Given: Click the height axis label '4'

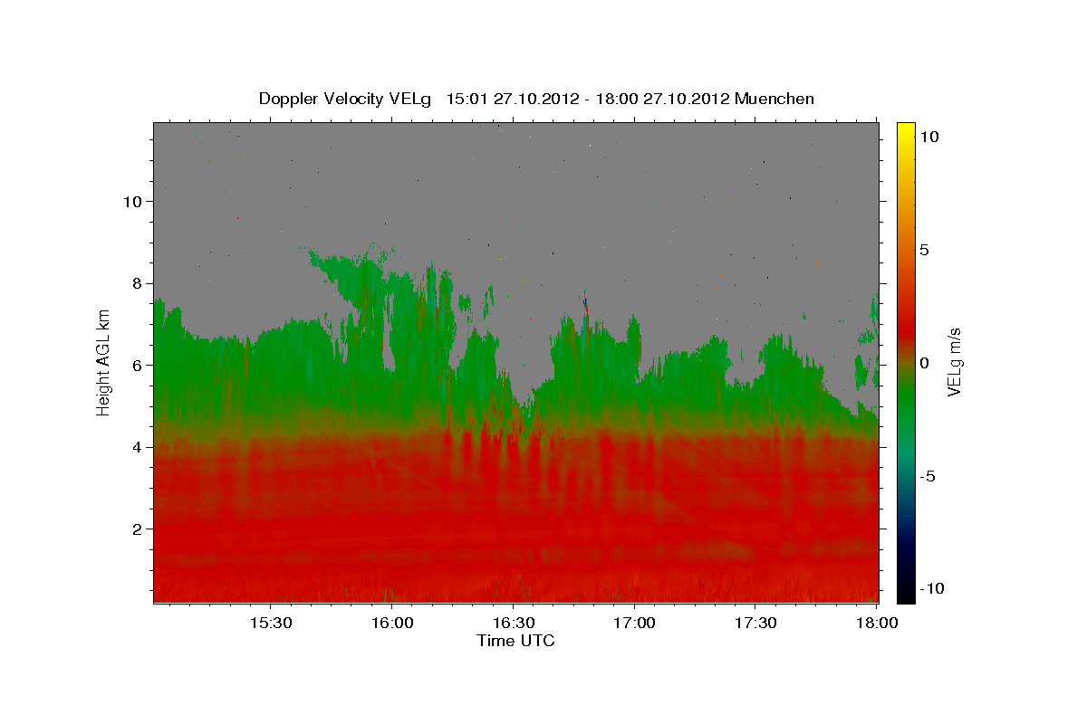Looking at the screenshot, I should coord(137,447).
